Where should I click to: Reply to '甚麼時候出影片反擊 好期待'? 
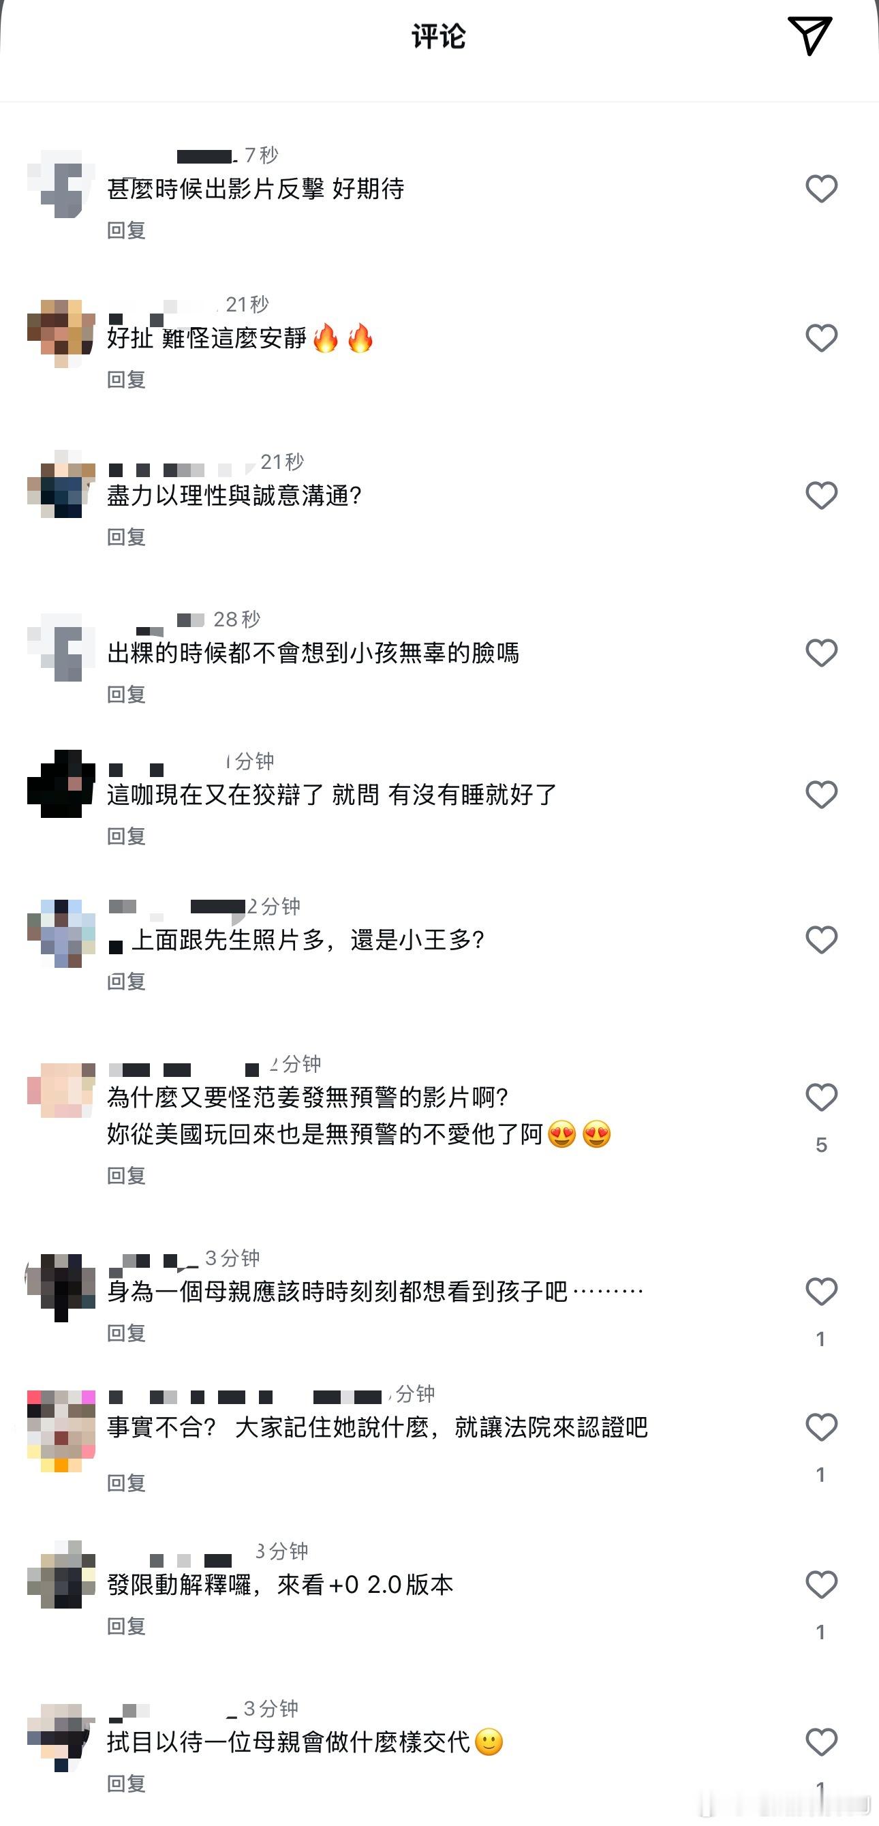[126, 230]
